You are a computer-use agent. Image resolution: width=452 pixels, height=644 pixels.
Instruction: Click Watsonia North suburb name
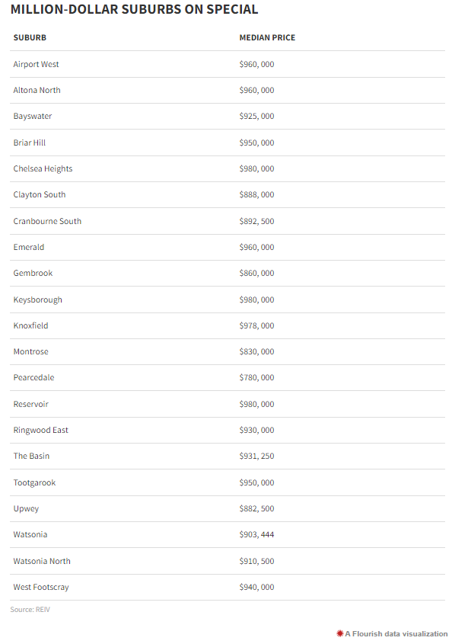point(42,561)
